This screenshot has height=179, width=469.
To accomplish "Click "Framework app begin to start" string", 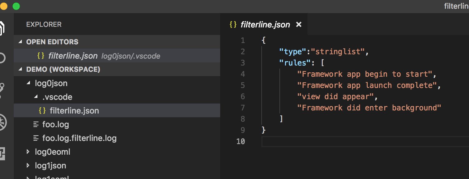I will (365, 74).
